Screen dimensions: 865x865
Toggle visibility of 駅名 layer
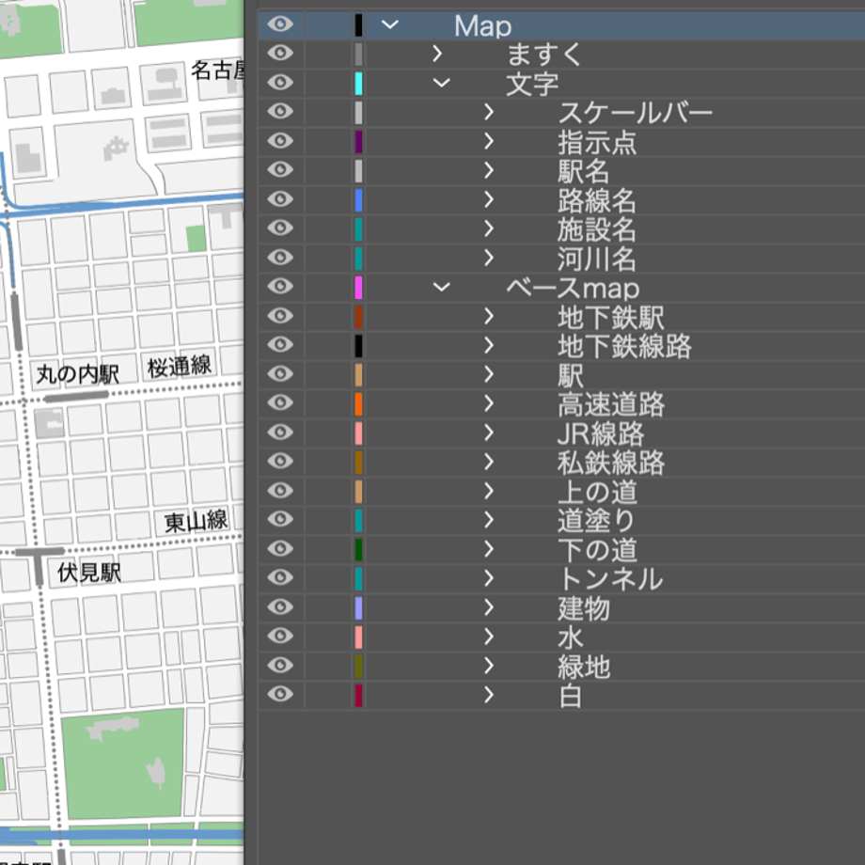coord(280,169)
